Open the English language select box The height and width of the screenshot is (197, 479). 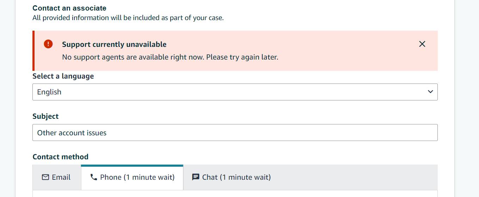(235, 92)
